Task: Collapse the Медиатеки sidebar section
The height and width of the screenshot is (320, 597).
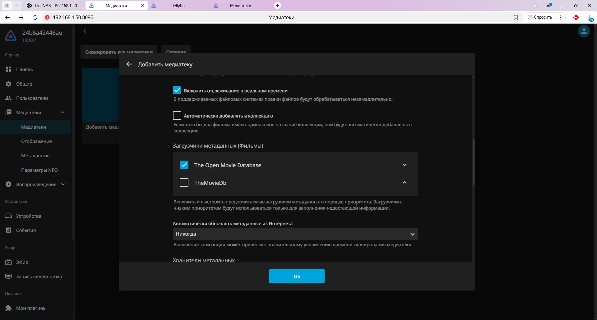Action: (63, 113)
